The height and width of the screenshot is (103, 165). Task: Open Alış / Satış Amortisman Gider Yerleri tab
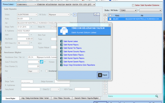pos(35,98)
